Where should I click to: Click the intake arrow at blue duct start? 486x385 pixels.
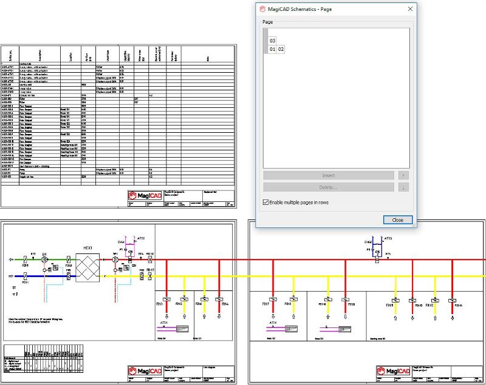(x=11, y=276)
